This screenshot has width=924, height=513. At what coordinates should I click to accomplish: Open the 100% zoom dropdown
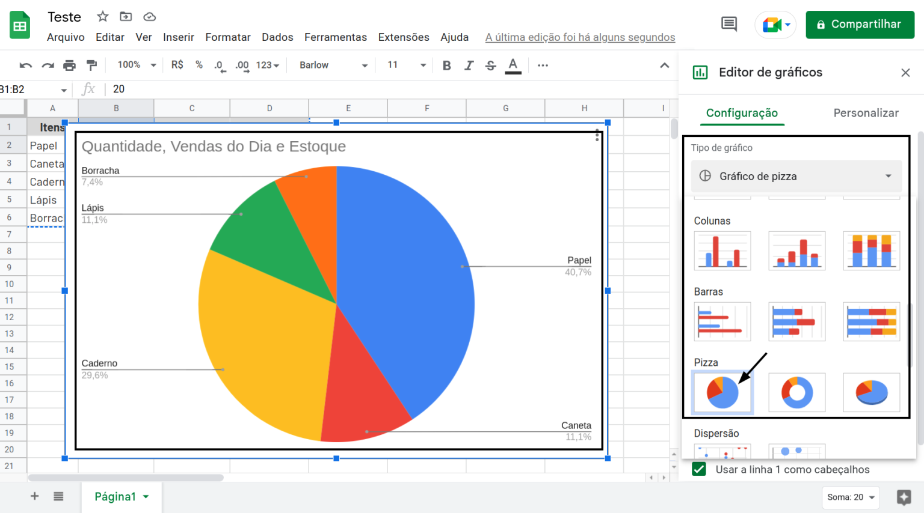137,65
